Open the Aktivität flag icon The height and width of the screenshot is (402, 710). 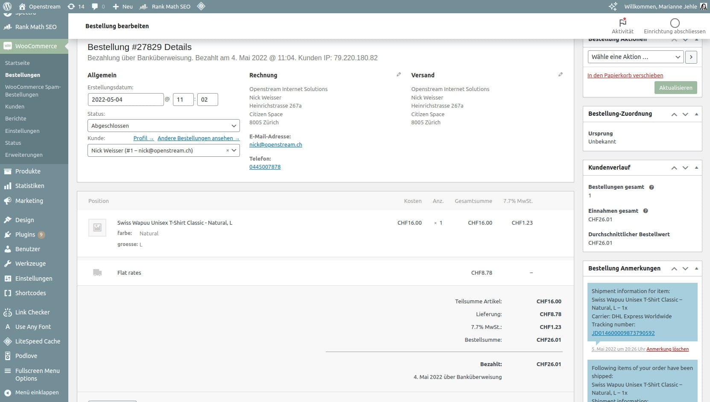tap(622, 23)
